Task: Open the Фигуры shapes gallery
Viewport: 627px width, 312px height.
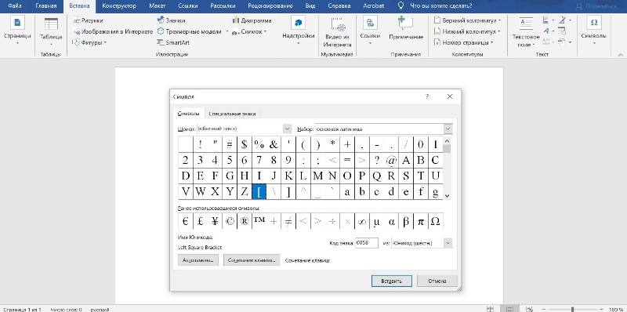Action: [89, 42]
